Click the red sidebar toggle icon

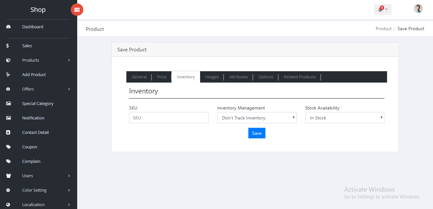pos(77,10)
